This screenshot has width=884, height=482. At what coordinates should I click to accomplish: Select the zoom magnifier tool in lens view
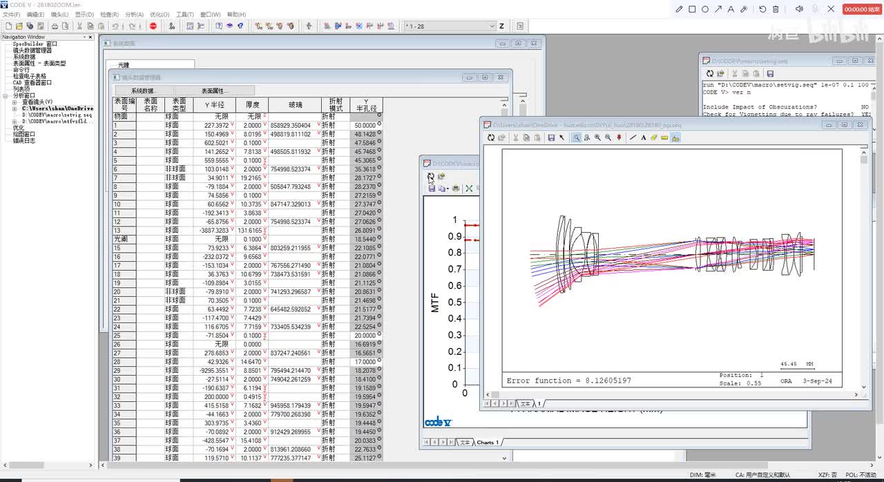[576, 137]
